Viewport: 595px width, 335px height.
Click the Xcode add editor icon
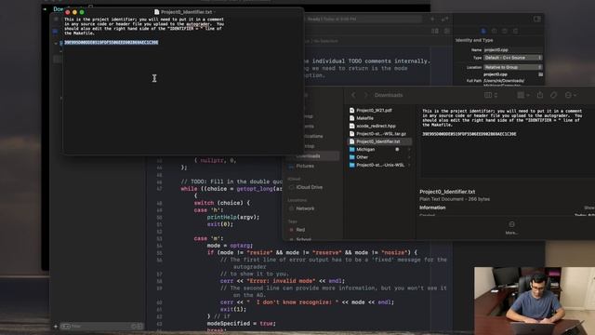tap(447, 31)
